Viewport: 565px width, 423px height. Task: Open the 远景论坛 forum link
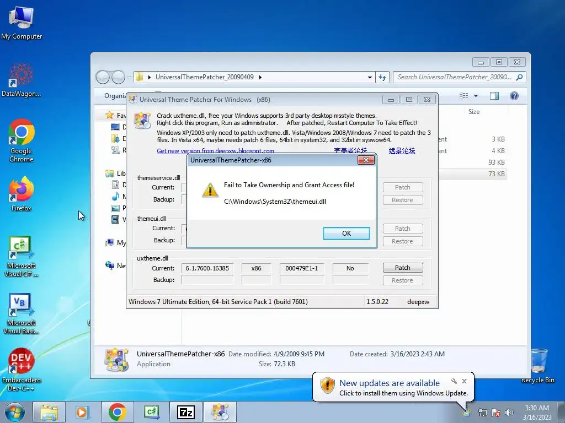402,151
